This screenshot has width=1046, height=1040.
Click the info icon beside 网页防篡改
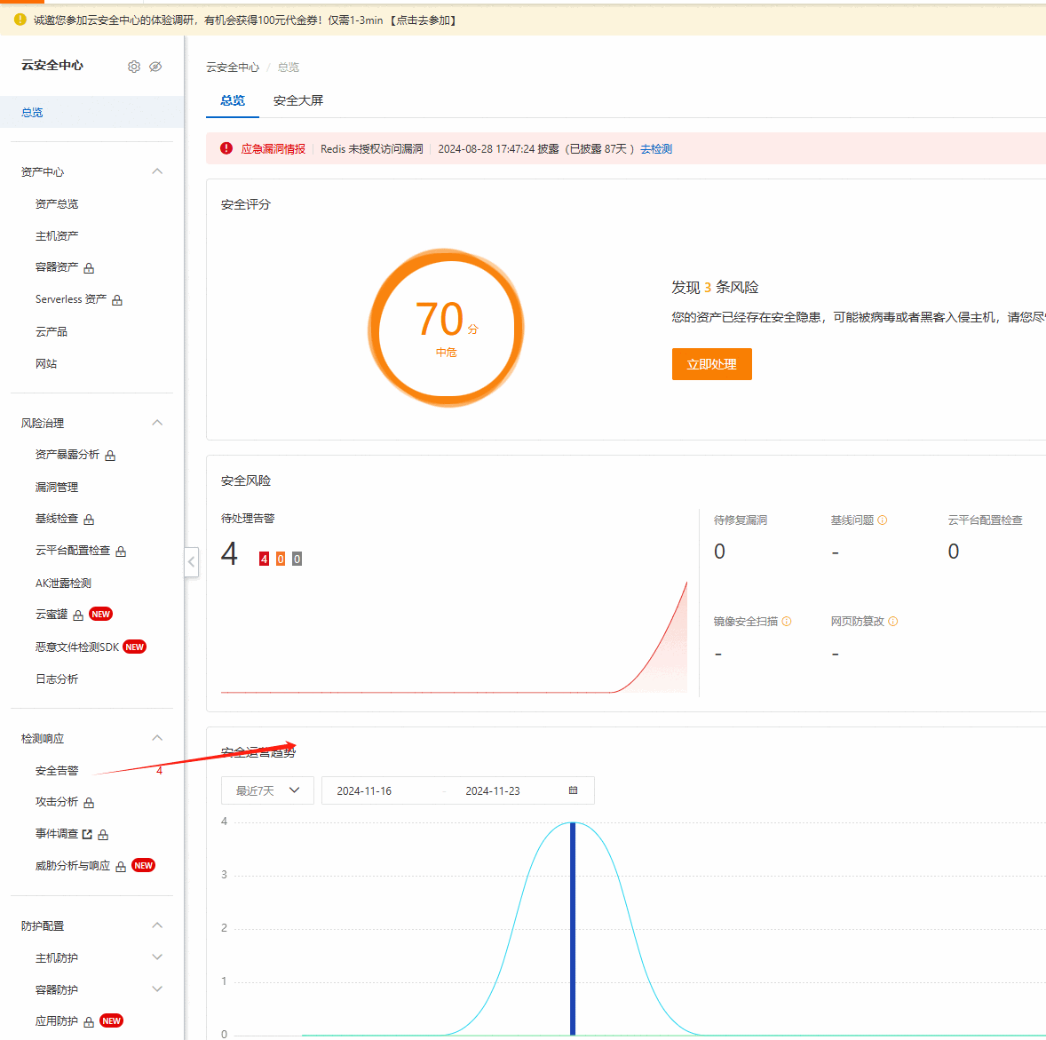pyautogui.click(x=893, y=621)
